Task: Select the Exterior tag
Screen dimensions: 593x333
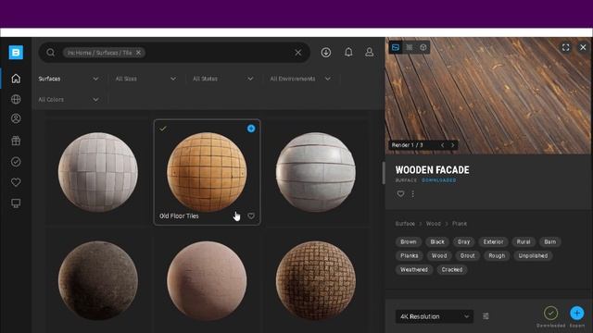Action: [x=493, y=241]
